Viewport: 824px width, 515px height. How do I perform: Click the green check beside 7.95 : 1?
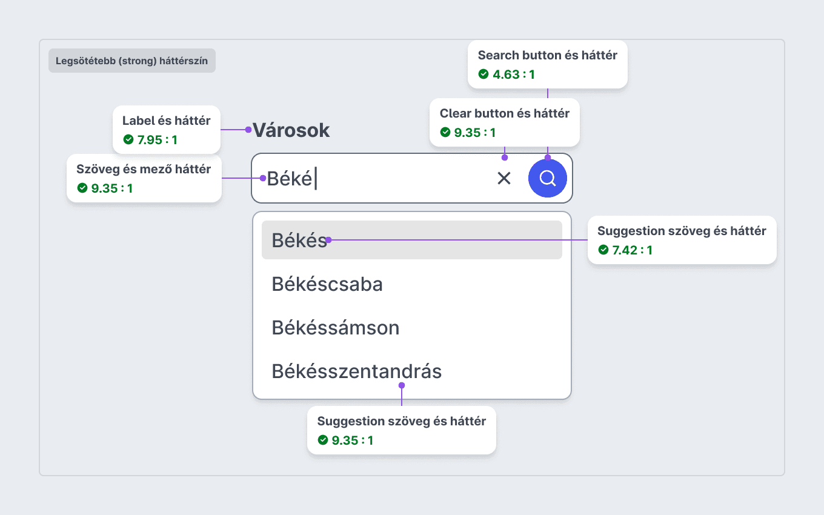pos(128,140)
